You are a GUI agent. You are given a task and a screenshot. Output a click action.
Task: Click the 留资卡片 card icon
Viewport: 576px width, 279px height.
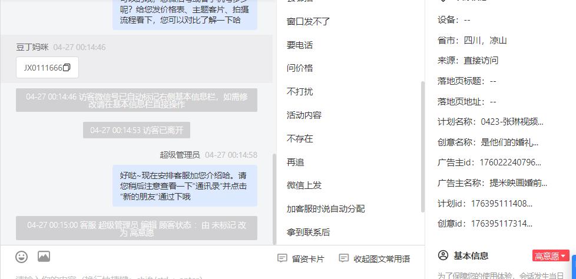coord(282,258)
